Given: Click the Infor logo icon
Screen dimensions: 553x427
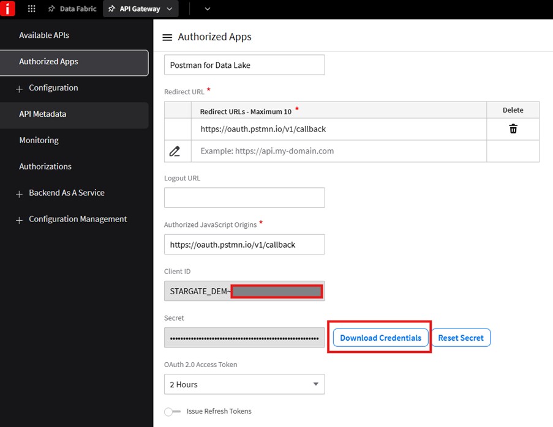Looking at the screenshot, I should tap(7, 9).
